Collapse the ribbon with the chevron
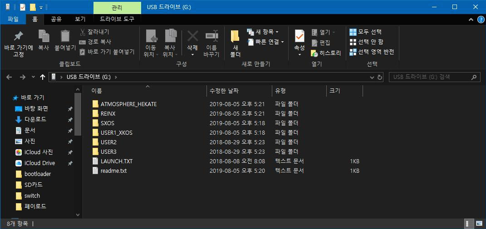Screen dimensions: 486x229 pos(471,19)
